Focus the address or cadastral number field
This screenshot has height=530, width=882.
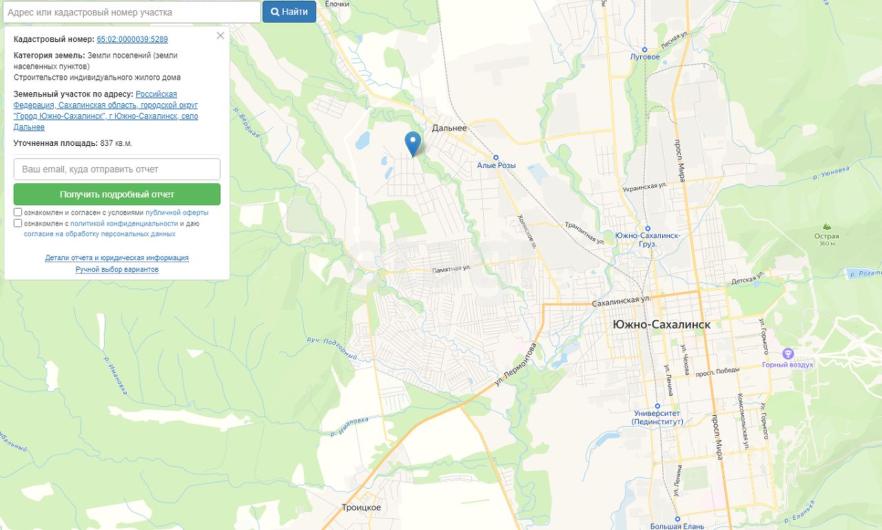[132, 12]
